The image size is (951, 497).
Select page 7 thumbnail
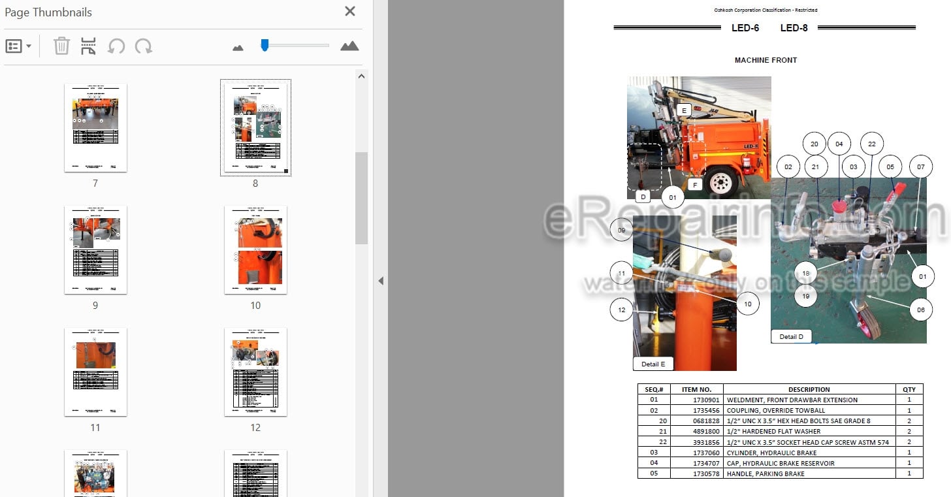click(x=95, y=127)
